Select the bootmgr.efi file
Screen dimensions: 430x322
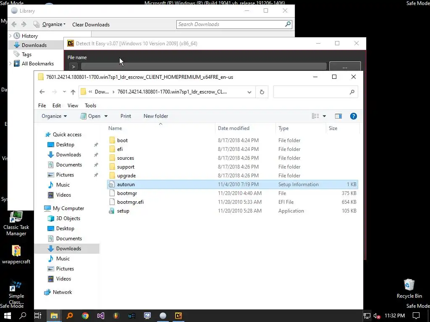[x=130, y=202]
